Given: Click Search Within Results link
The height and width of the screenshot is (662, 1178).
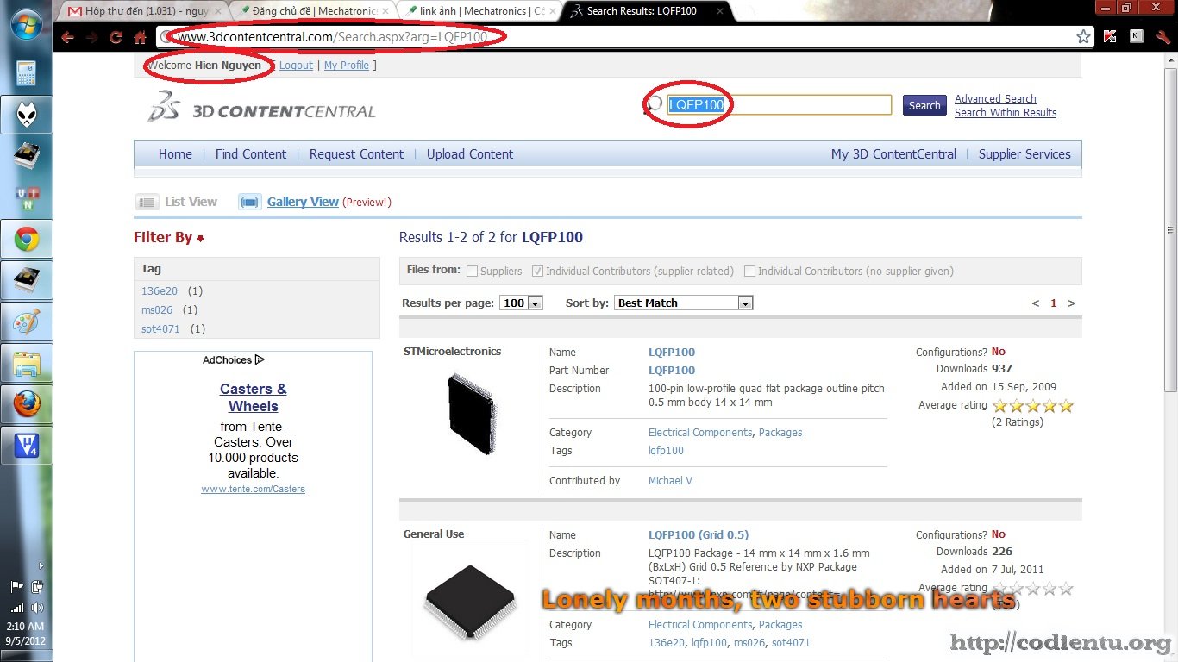Looking at the screenshot, I should pos(1006,113).
